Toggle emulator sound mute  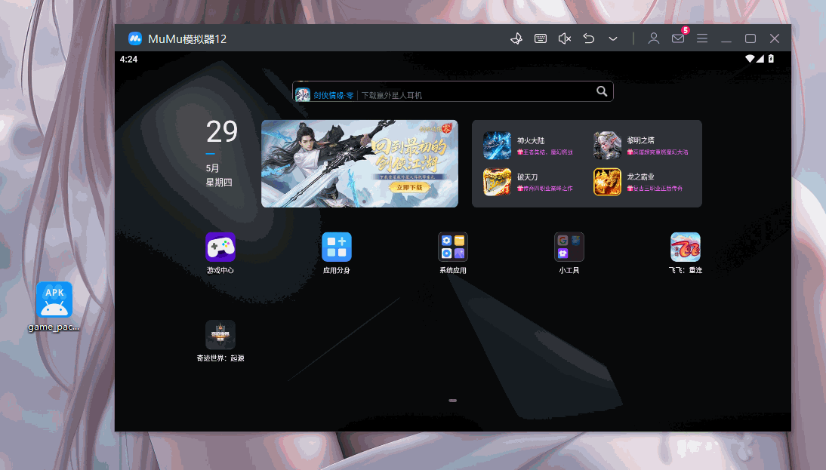565,38
